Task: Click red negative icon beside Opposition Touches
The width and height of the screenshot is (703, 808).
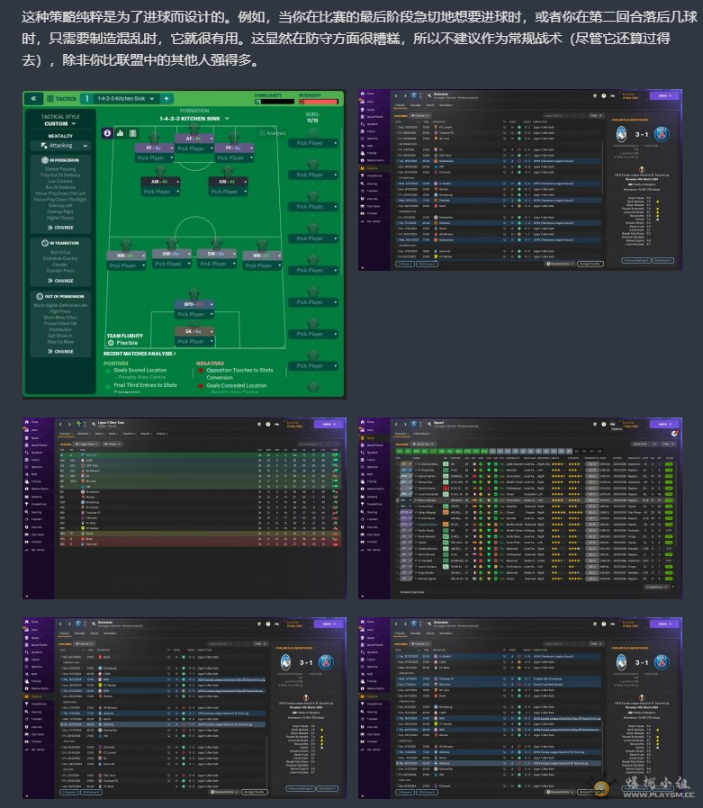Action: click(201, 371)
